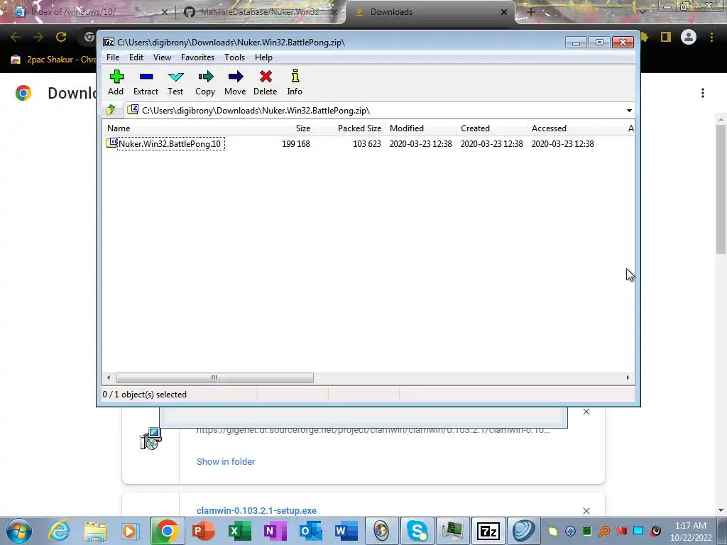
Task: Click the green Add plus icon
Action: point(116,77)
